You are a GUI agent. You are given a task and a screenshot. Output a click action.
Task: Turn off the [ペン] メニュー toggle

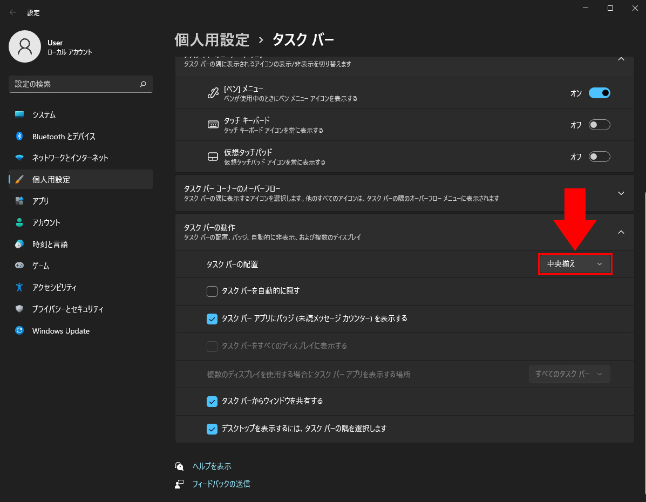599,93
